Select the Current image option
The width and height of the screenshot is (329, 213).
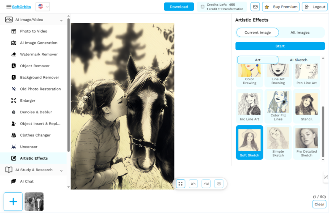(257, 33)
